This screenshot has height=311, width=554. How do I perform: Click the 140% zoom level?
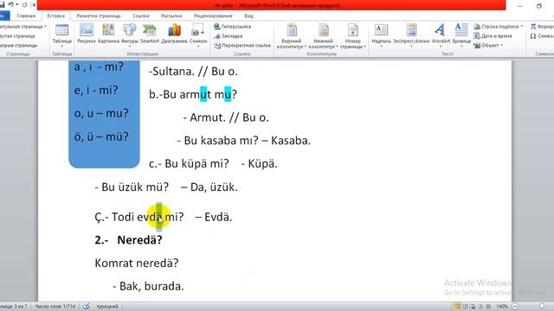(502, 307)
